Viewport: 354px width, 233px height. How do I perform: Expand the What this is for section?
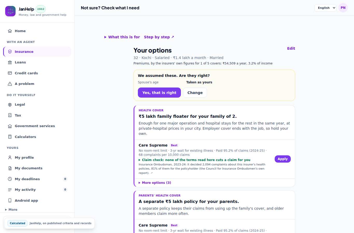(x=122, y=37)
